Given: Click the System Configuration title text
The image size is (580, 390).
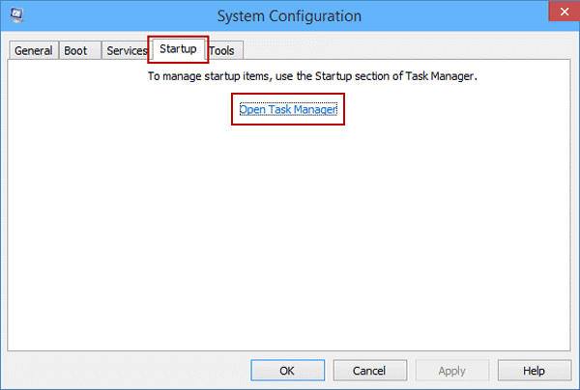Looking at the screenshot, I should pyautogui.click(x=289, y=15).
